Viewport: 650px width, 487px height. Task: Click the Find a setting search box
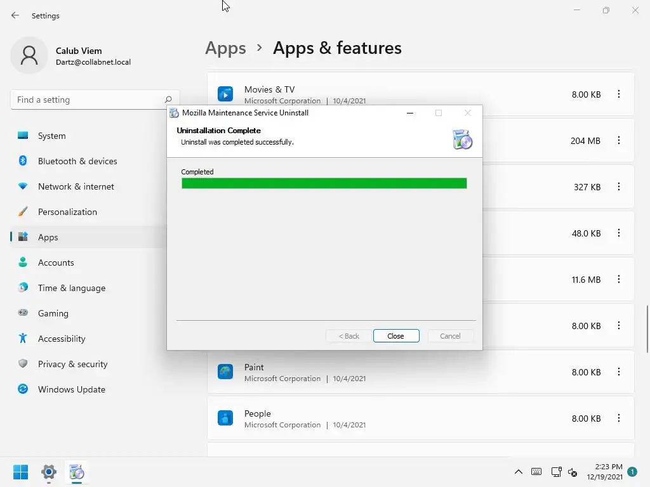95,100
